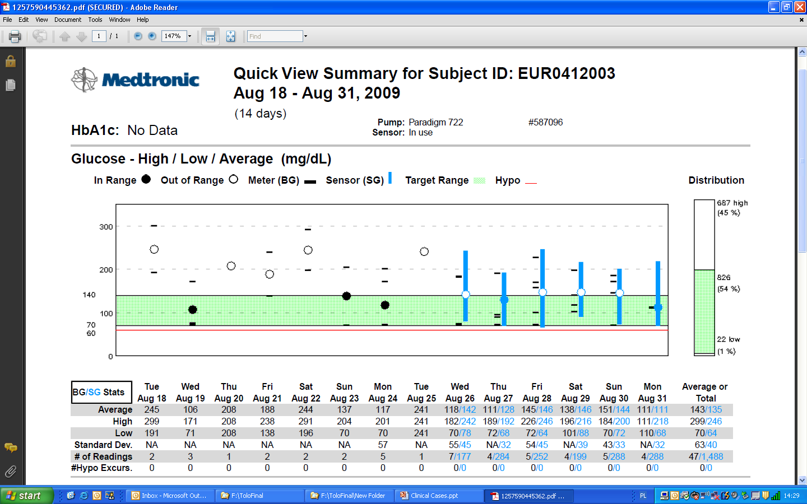This screenshot has width=807, height=504.
Task: Open the Document menu
Action: (68, 20)
